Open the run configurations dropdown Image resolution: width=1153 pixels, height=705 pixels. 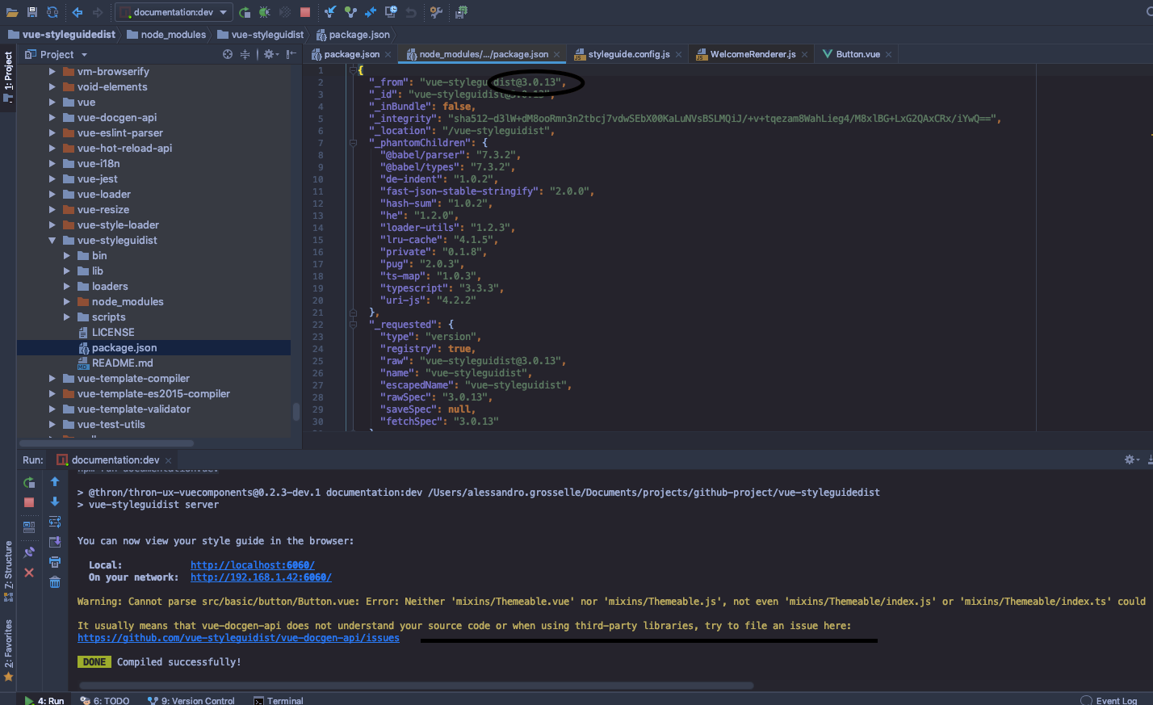tap(223, 12)
